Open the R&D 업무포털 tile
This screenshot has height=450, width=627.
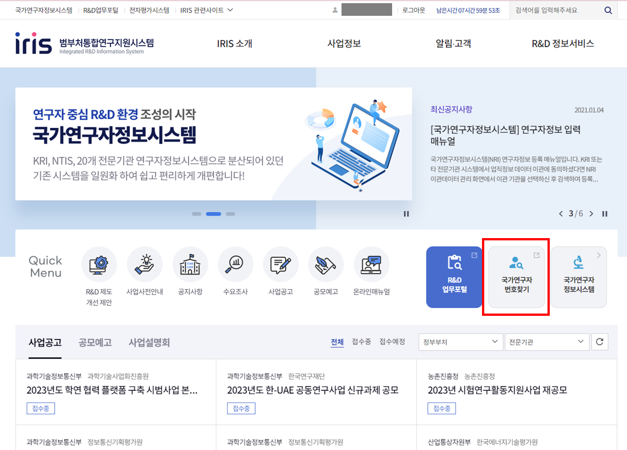point(454,277)
